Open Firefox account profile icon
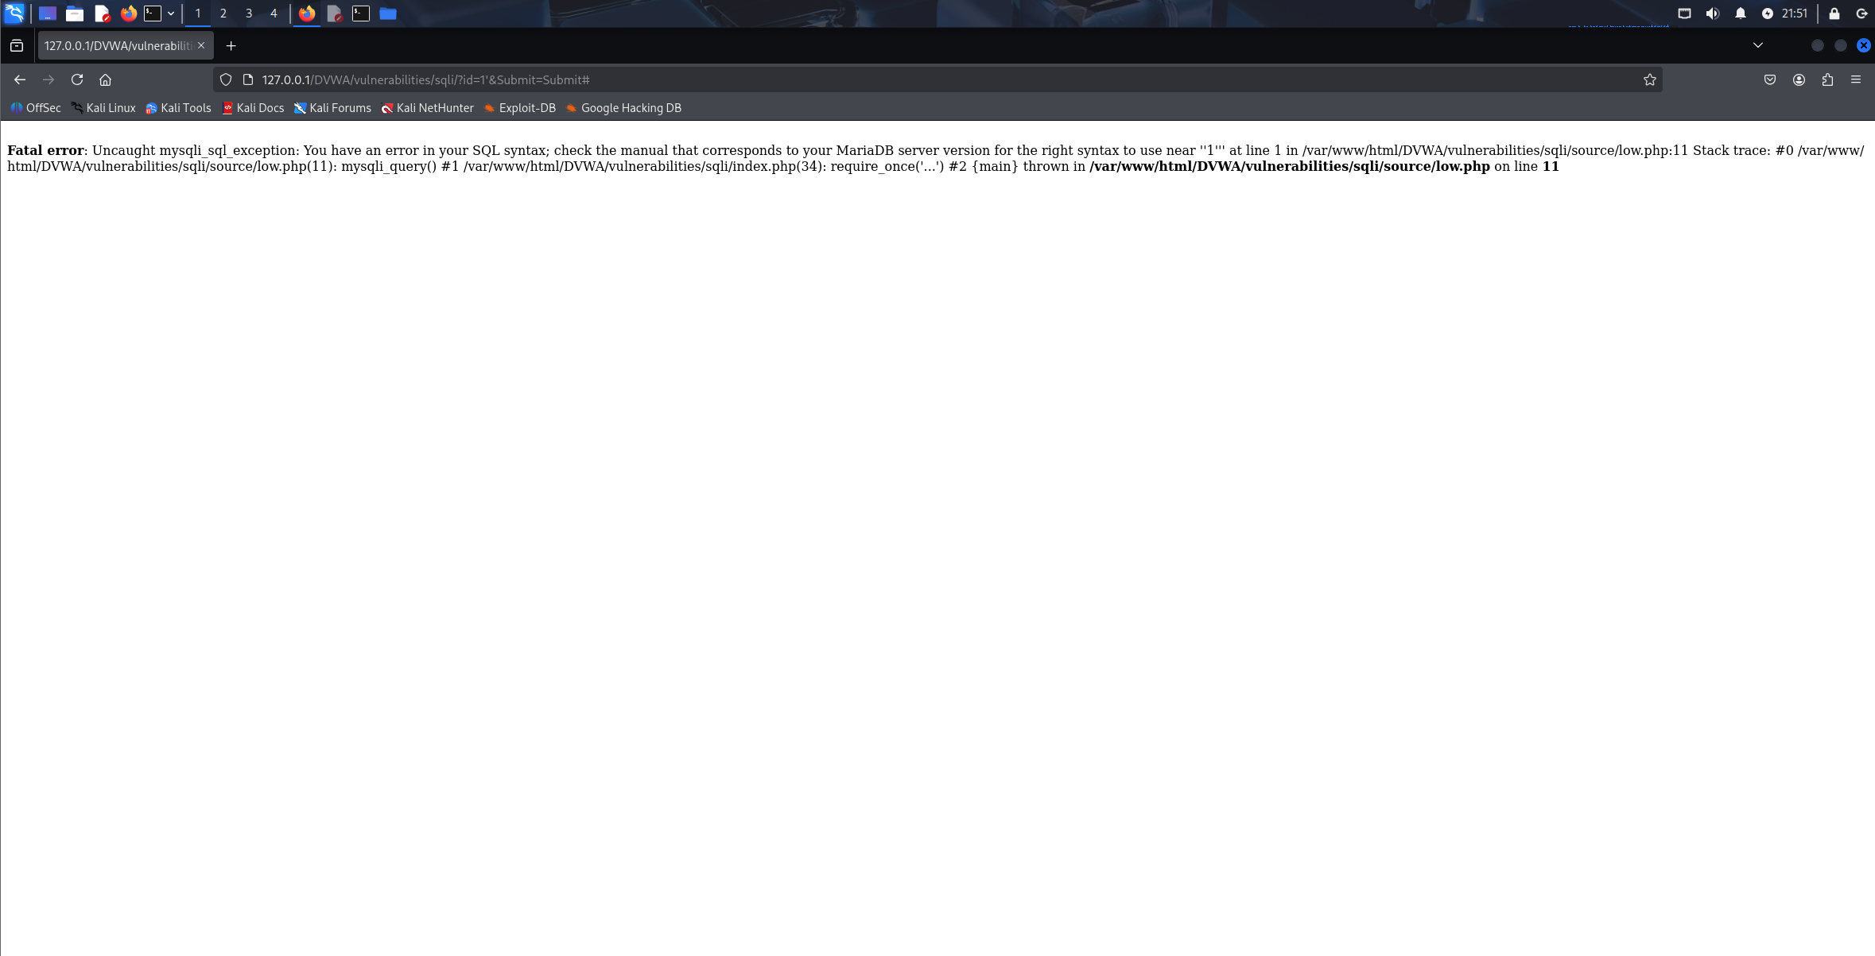This screenshot has width=1875, height=956. click(x=1799, y=79)
